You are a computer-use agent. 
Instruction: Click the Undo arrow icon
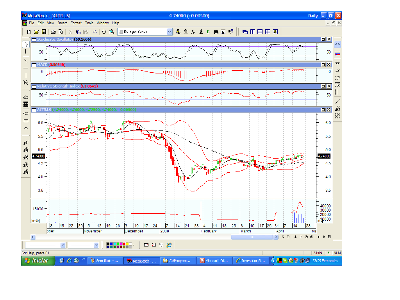click(95, 32)
